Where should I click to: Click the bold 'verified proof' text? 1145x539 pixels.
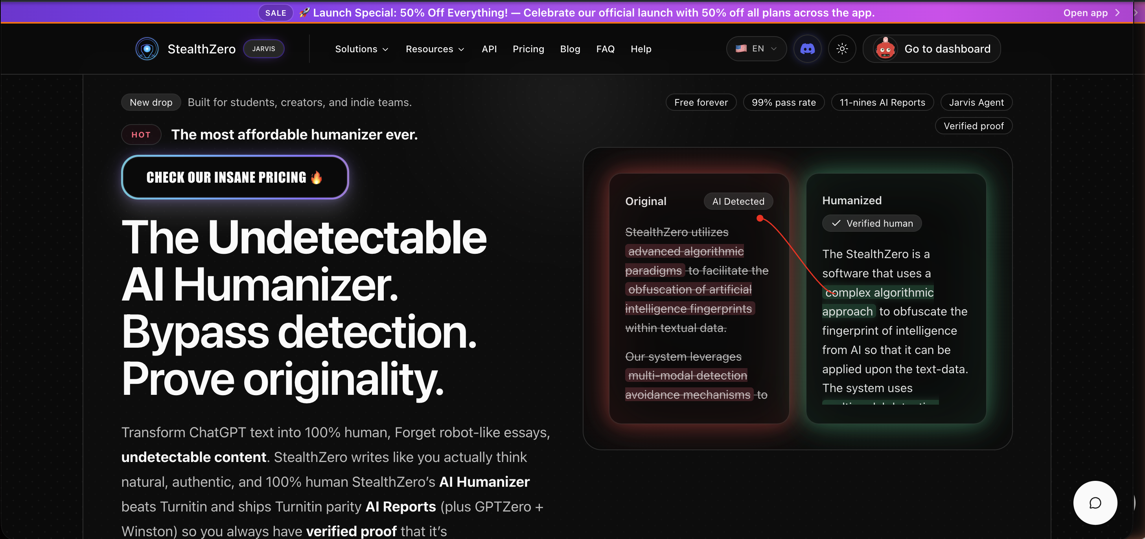pyautogui.click(x=351, y=531)
